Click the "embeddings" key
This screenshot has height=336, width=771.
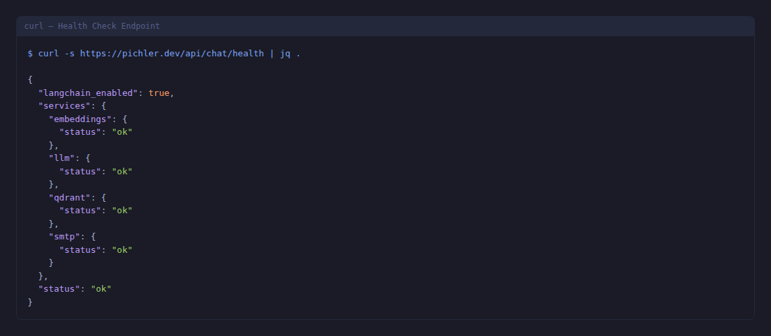click(x=80, y=119)
